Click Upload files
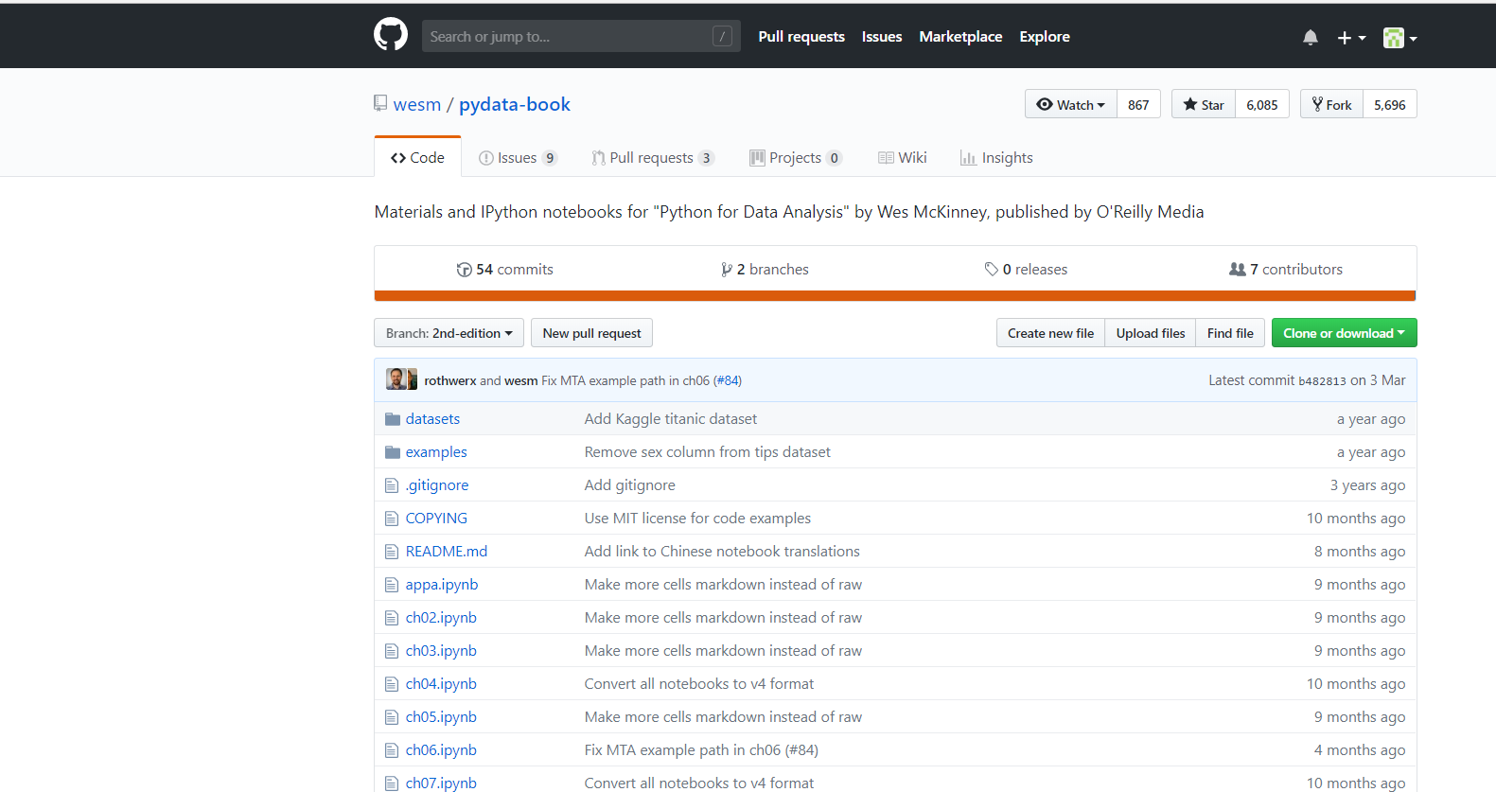 (1151, 333)
